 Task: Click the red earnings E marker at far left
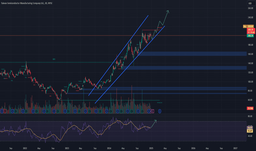coord(5,111)
